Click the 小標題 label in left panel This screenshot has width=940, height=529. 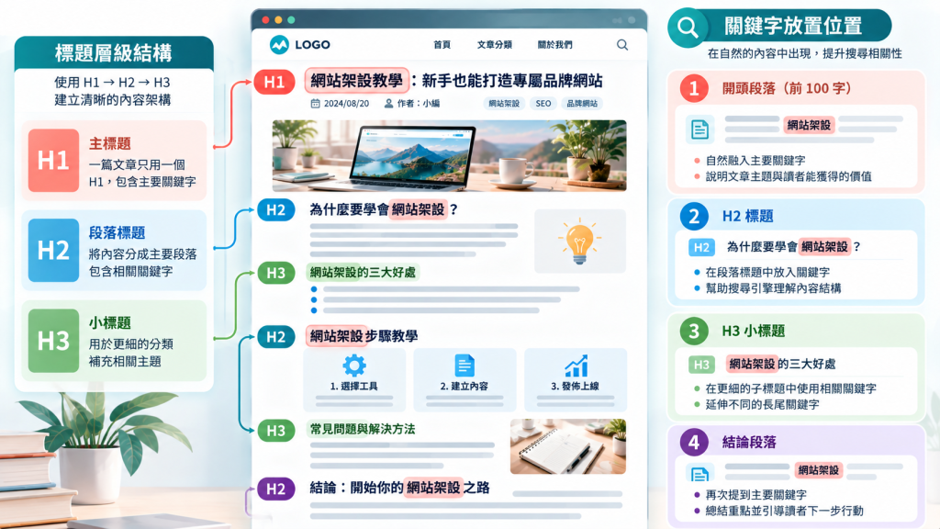click(110, 322)
